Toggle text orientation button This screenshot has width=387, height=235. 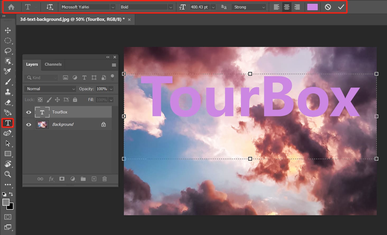click(50, 7)
